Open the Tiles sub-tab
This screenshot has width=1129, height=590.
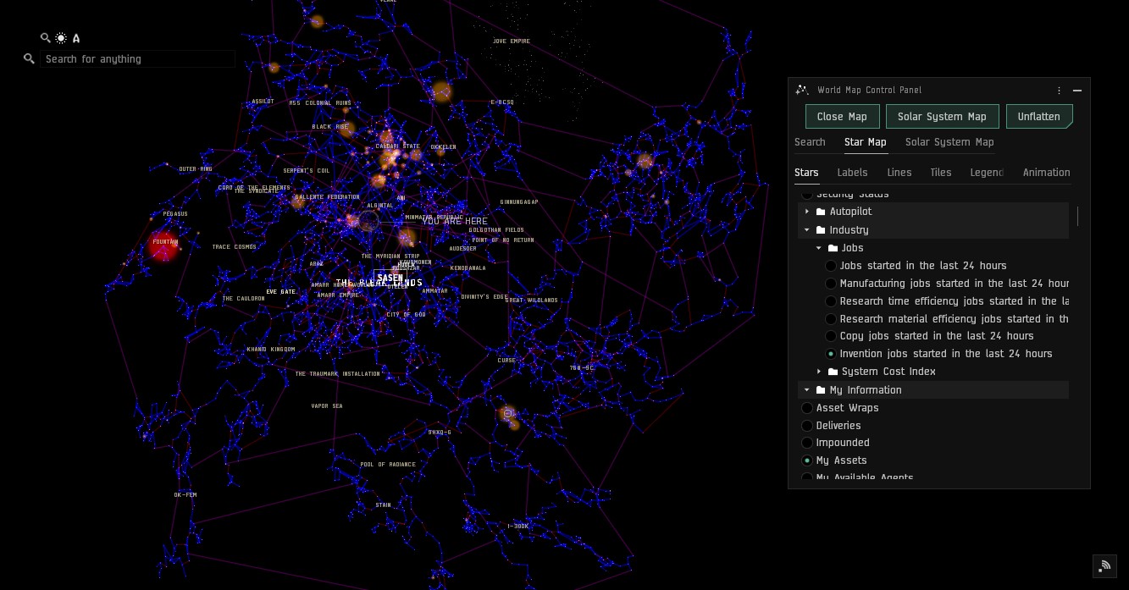pyautogui.click(x=941, y=173)
